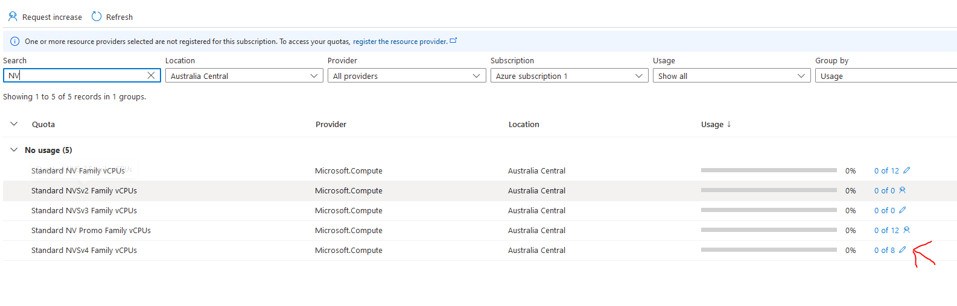Select the 'Standard NV Promo Family vCPUs' row name

(91, 231)
